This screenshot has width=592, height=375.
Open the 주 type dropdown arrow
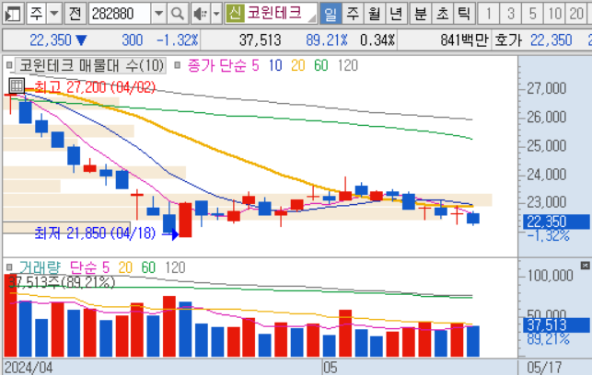tap(54, 14)
